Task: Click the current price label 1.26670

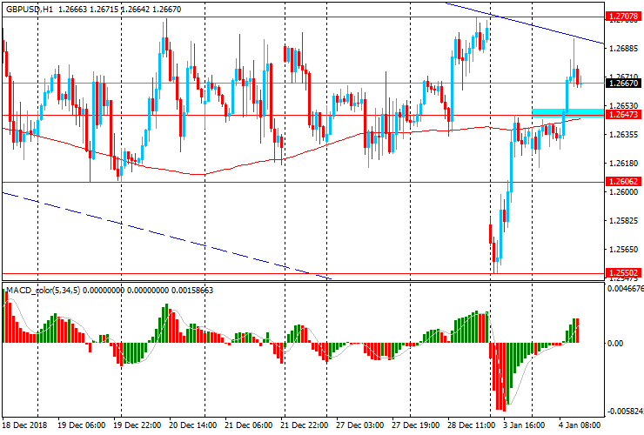Action: coord(623,84)
